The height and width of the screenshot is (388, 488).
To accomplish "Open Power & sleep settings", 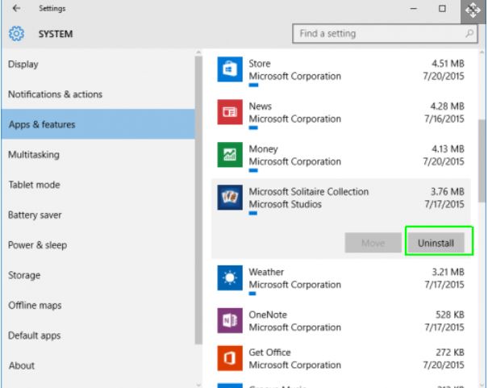I will (x=98, y=245).
